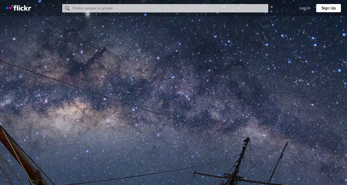
Task: Click the magnifying glass search icon
Action: point(67,8)
